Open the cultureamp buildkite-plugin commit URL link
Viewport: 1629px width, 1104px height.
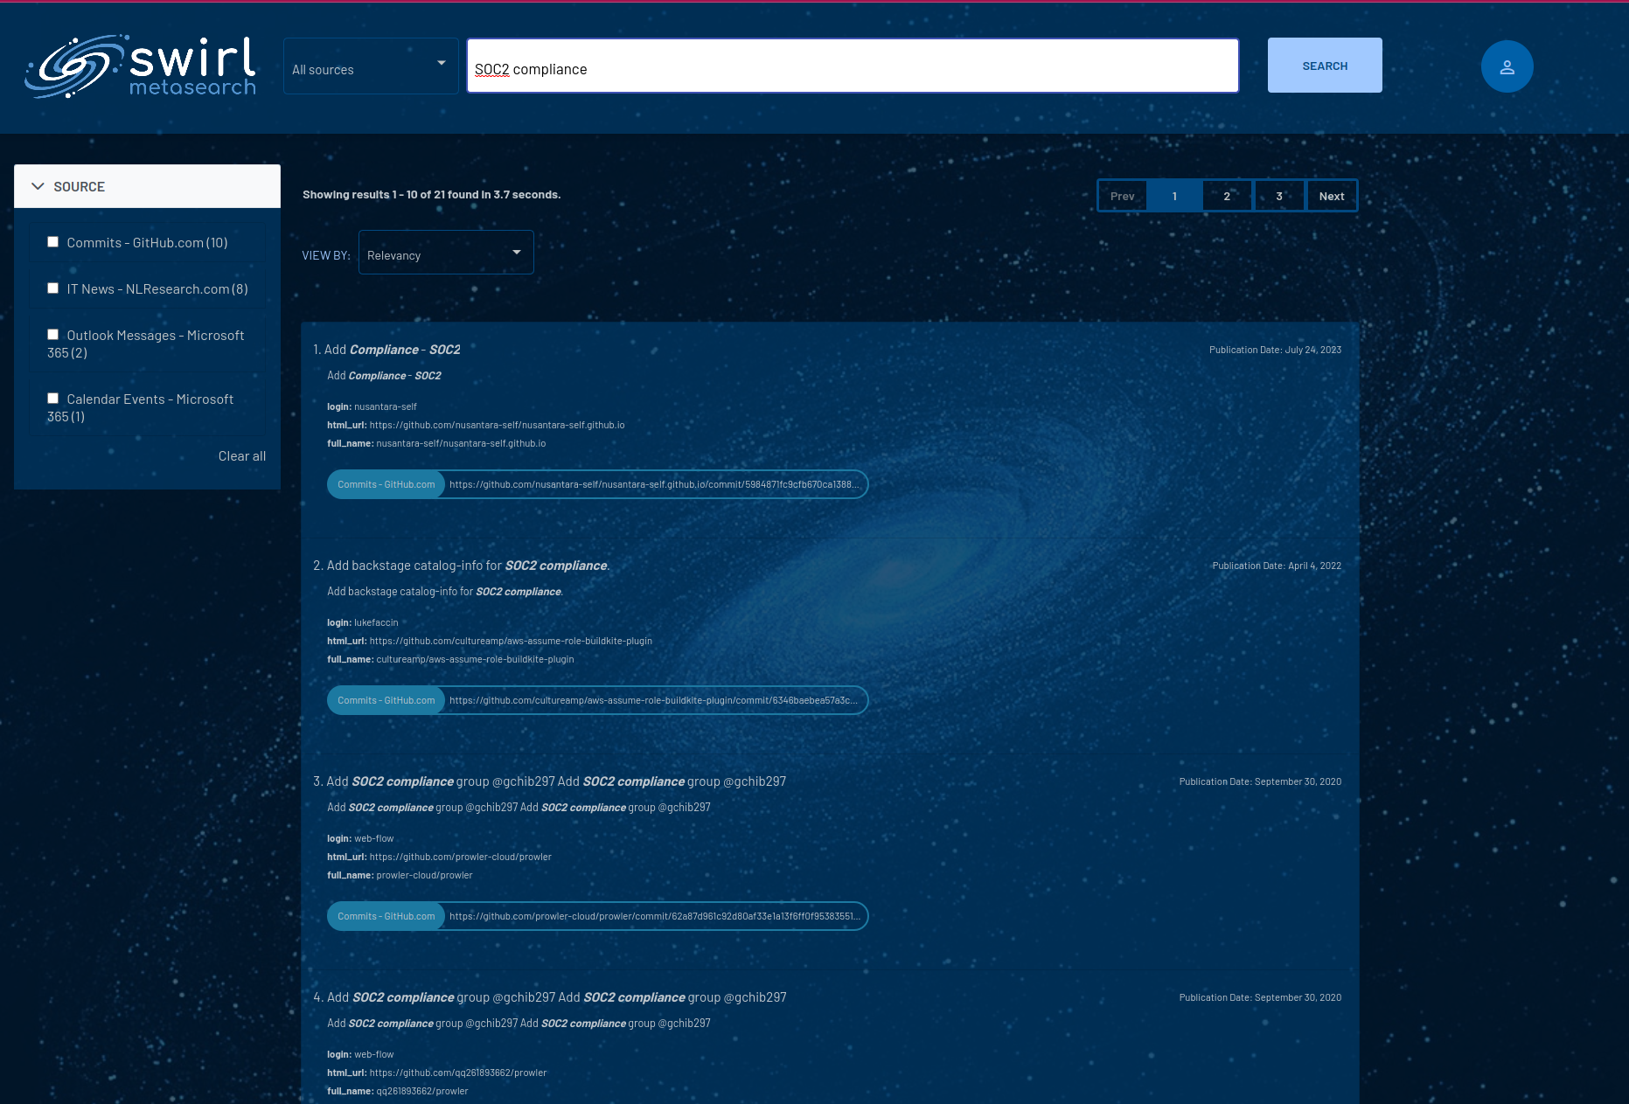coord(653,700)
